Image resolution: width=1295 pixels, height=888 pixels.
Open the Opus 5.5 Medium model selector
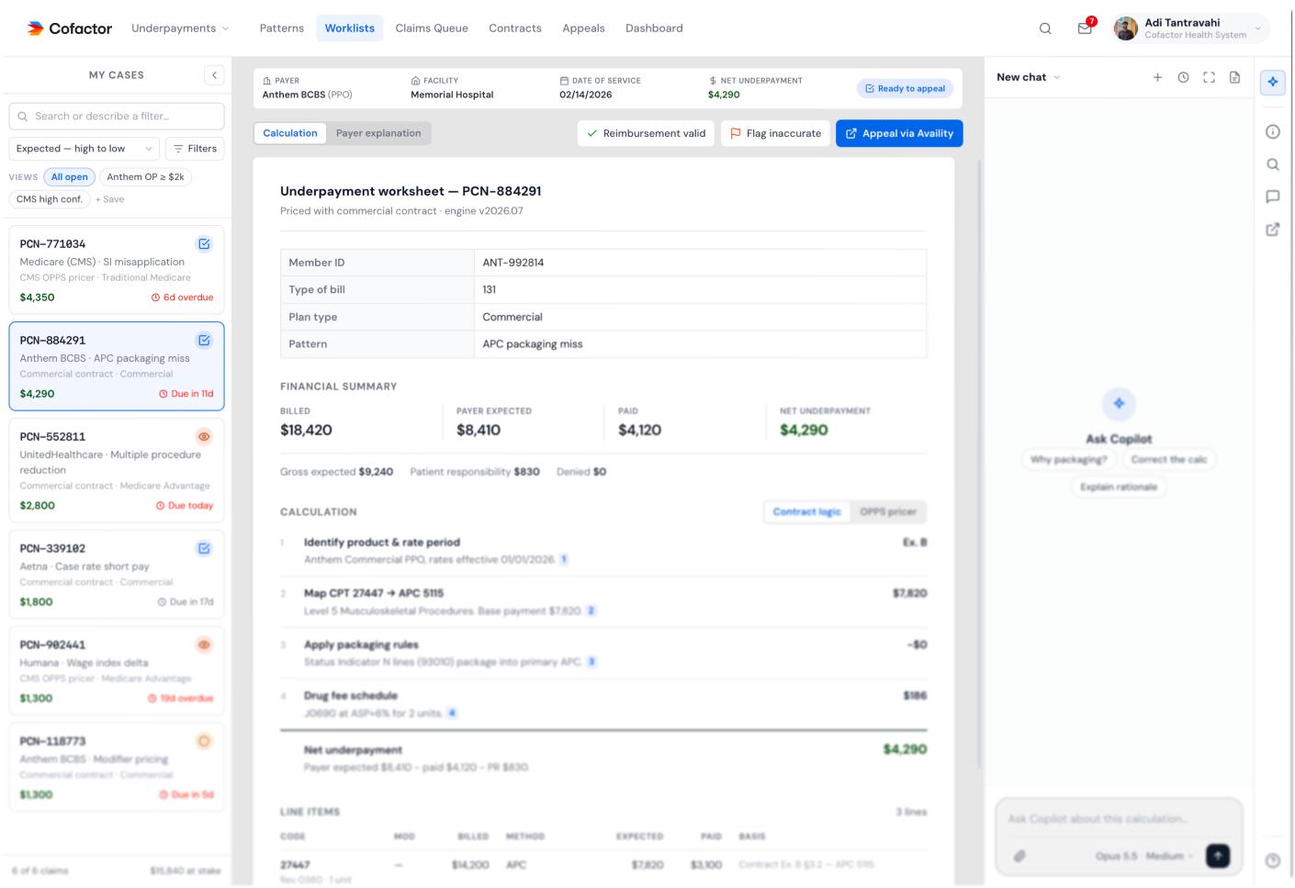[x=1144, y=856]
